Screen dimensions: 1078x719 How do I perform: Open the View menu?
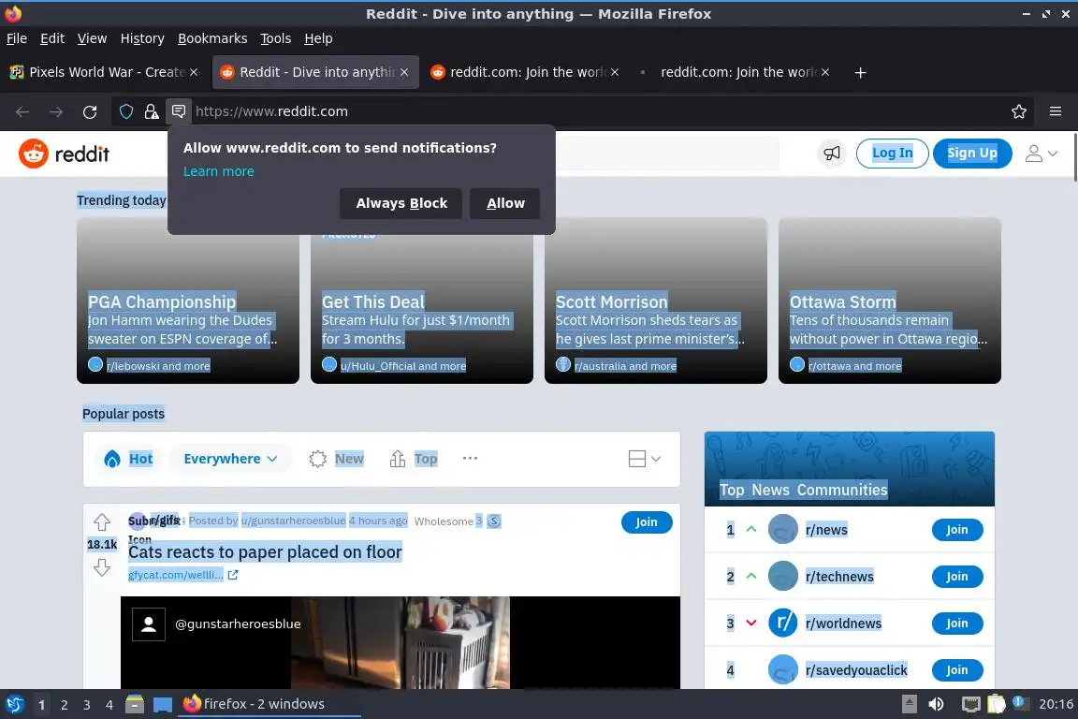(x=92, y=38)
